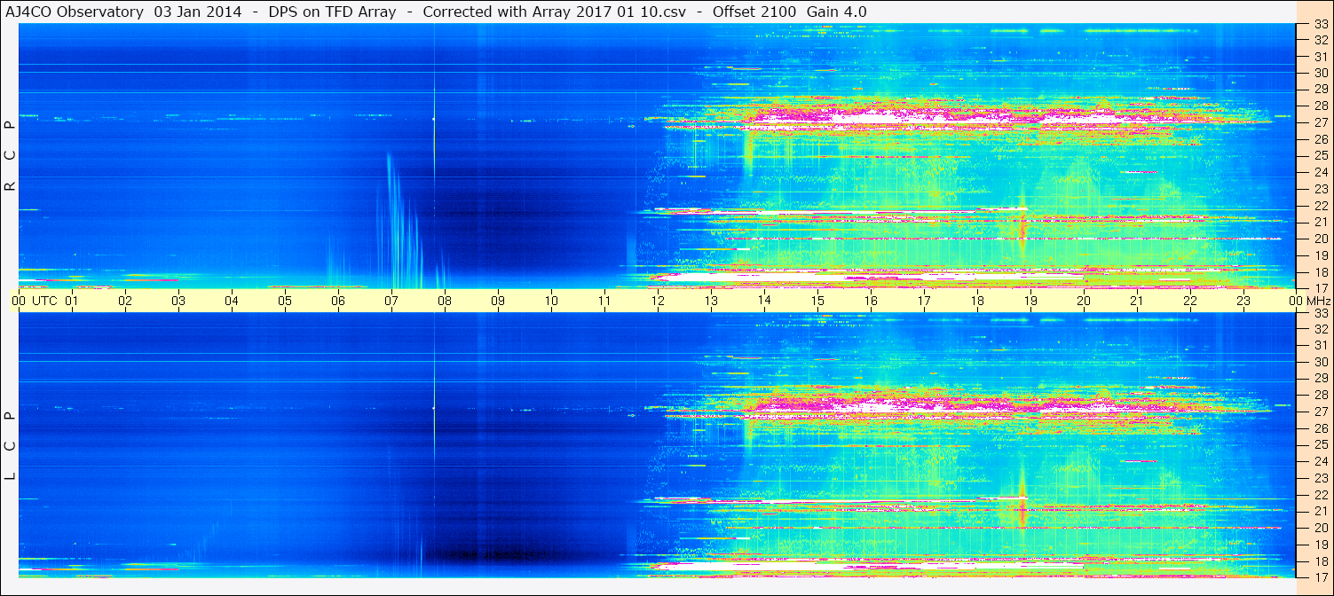
Task: Click 18 MHz tick on RCP frequency scale
Action: [1321, 272]
